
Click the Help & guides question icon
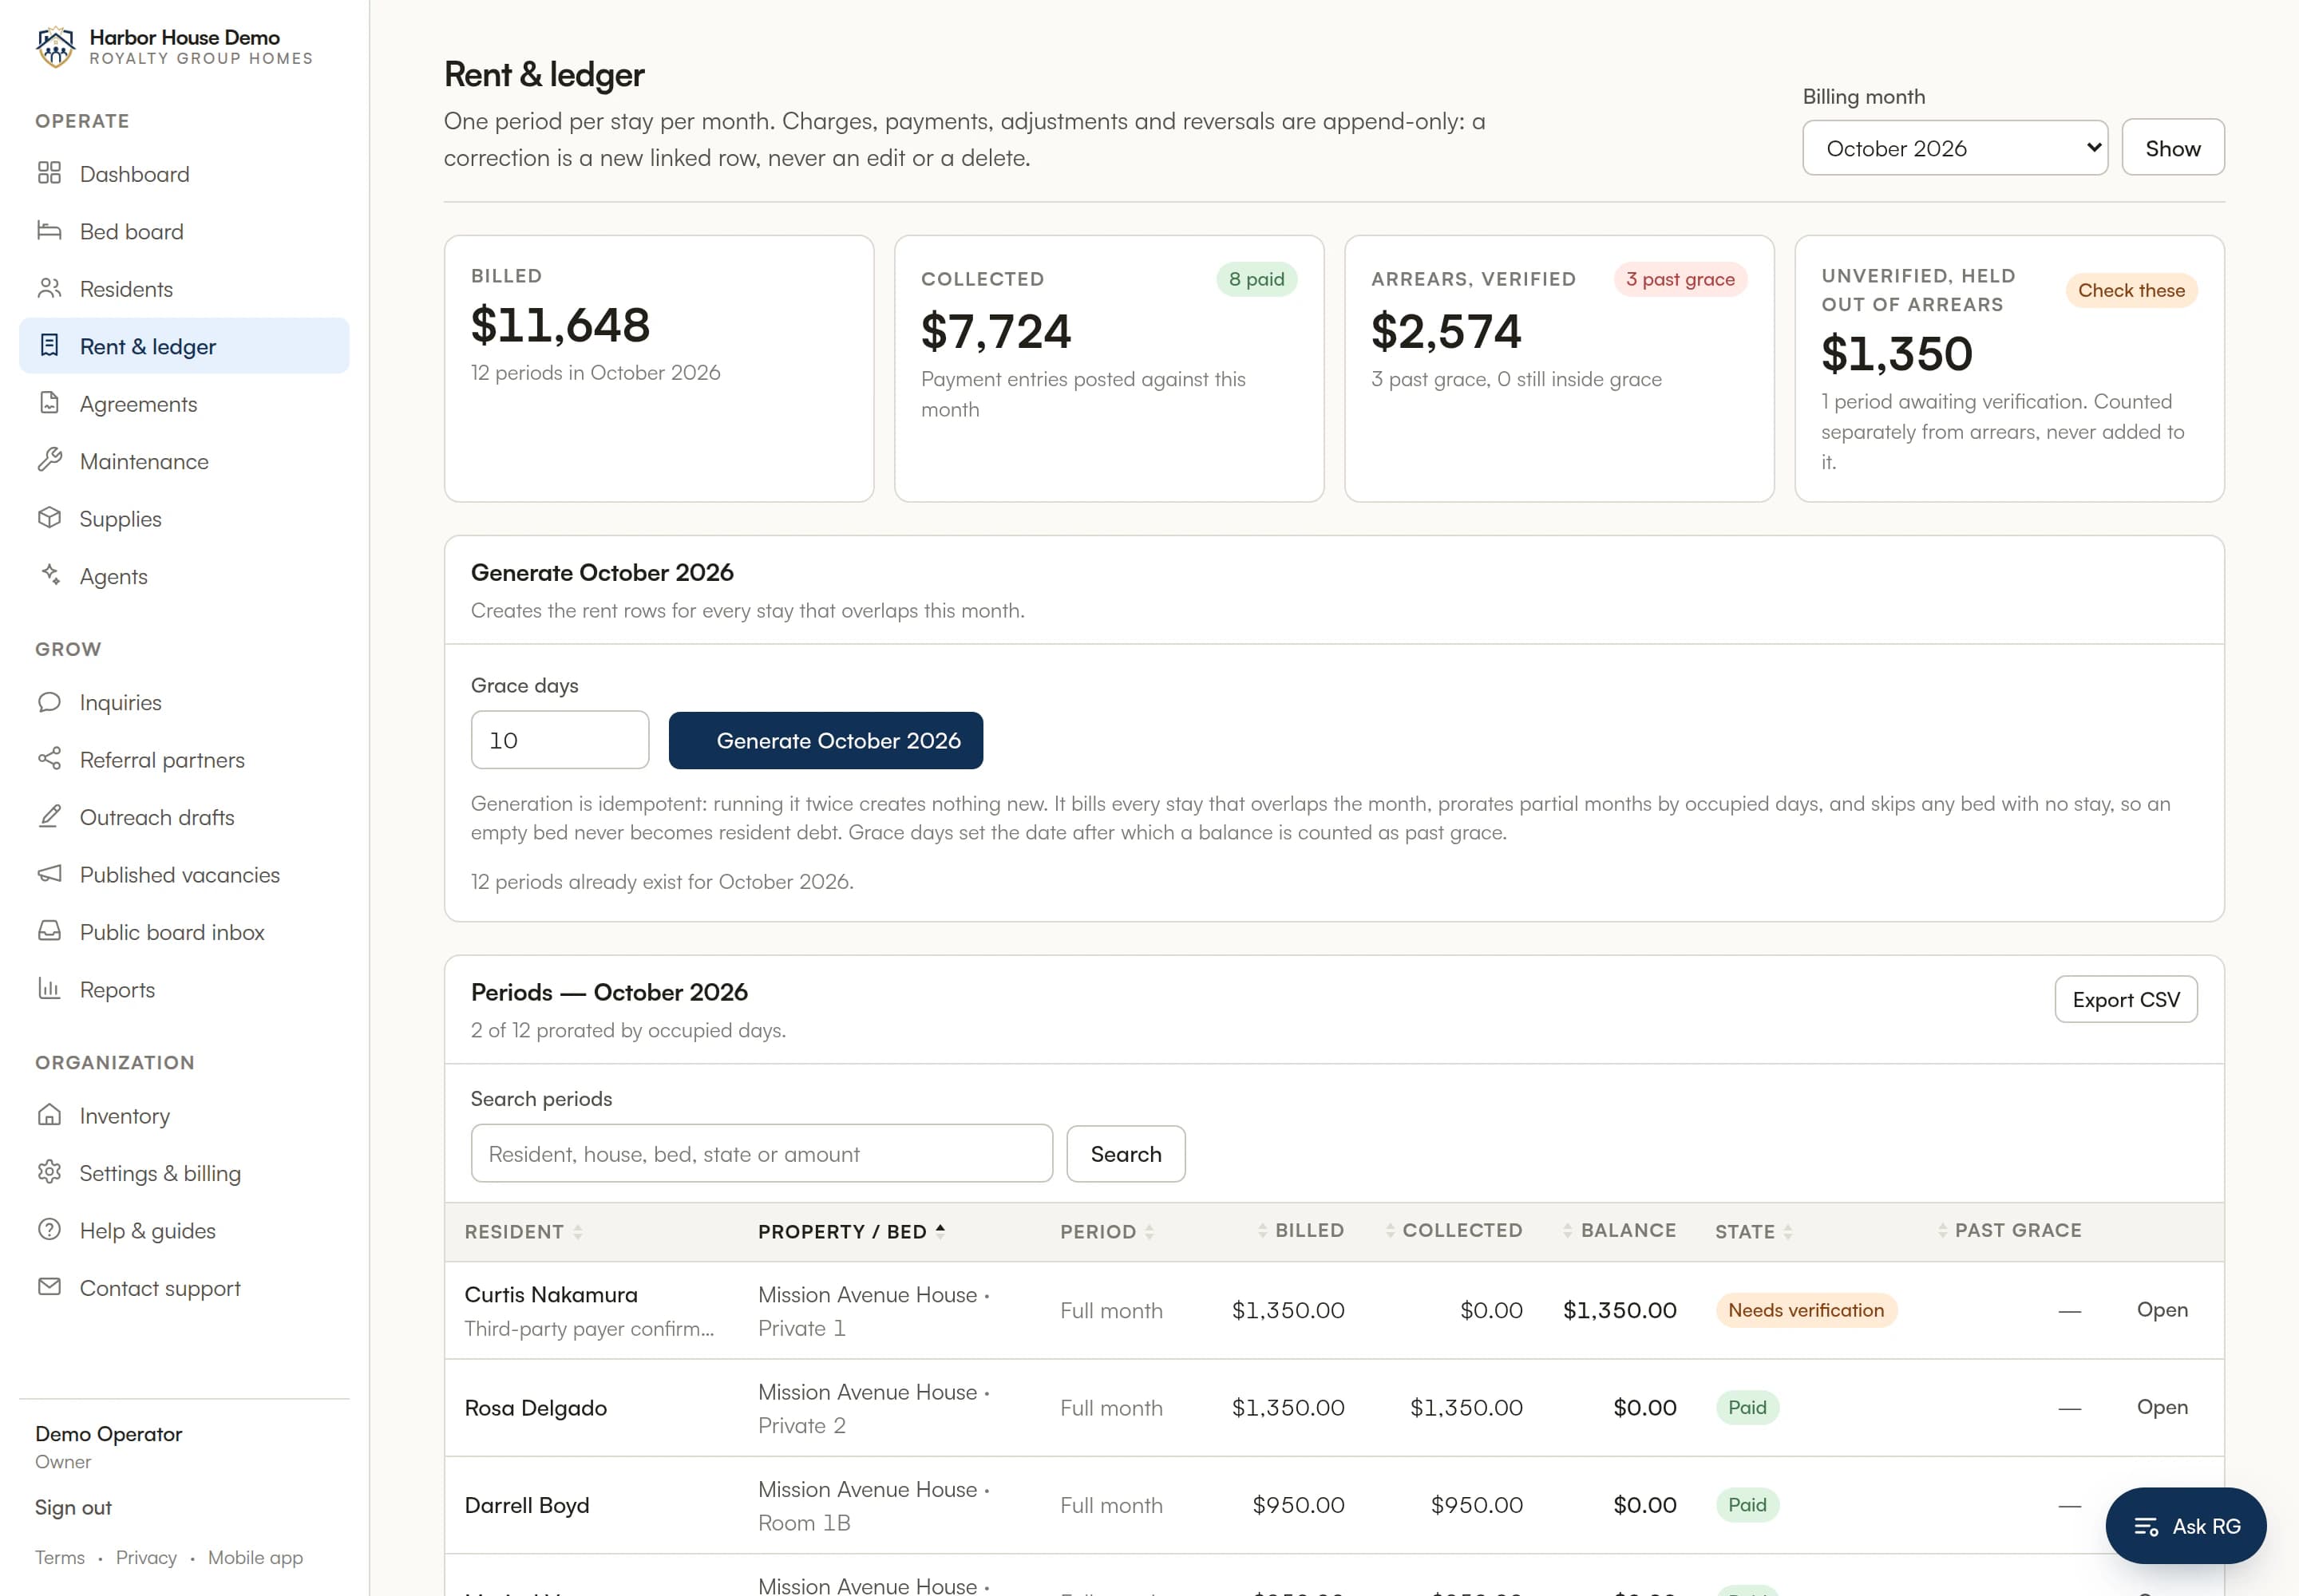pyautogui.click(x=49, y=1230)
